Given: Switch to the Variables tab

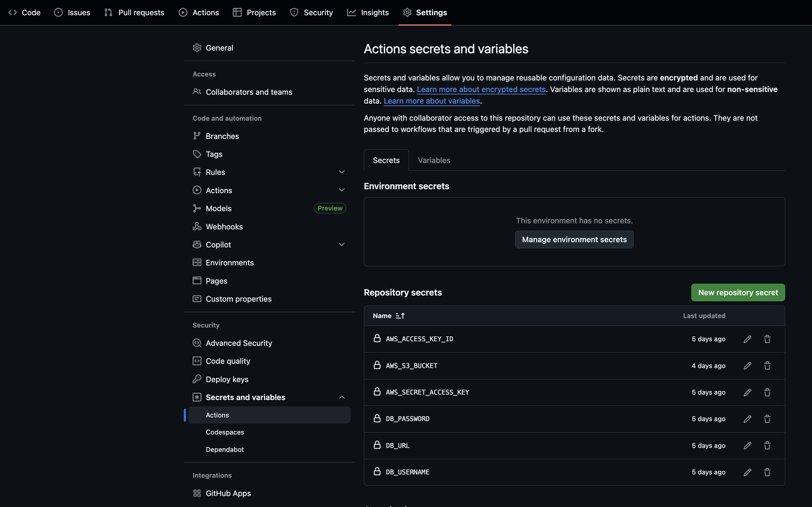Looking at the screenshot, I should click(x=434, y=160).
